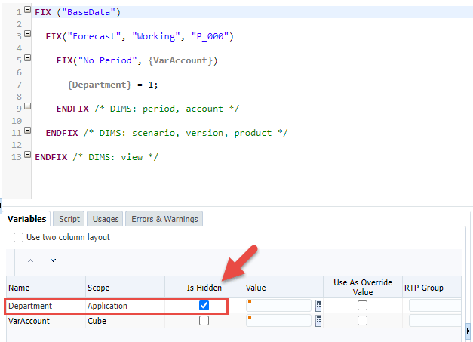Viewport: 473px width, 342px height.
Task: Click the VarAccount RTP Group field
Action: [435, 321]
